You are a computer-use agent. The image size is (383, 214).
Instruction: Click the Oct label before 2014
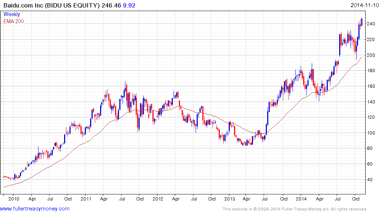(284, 199)
